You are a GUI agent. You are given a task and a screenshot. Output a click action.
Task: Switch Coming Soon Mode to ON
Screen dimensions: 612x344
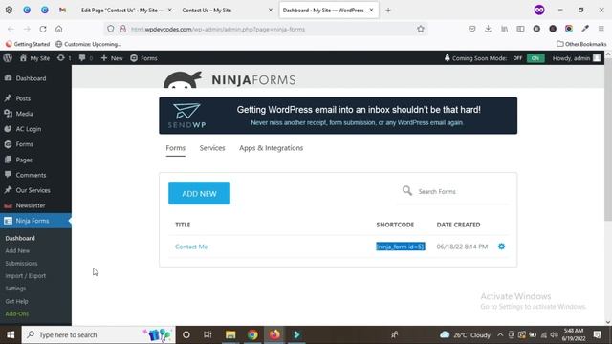pyautogui.click(x=535, y=58)
